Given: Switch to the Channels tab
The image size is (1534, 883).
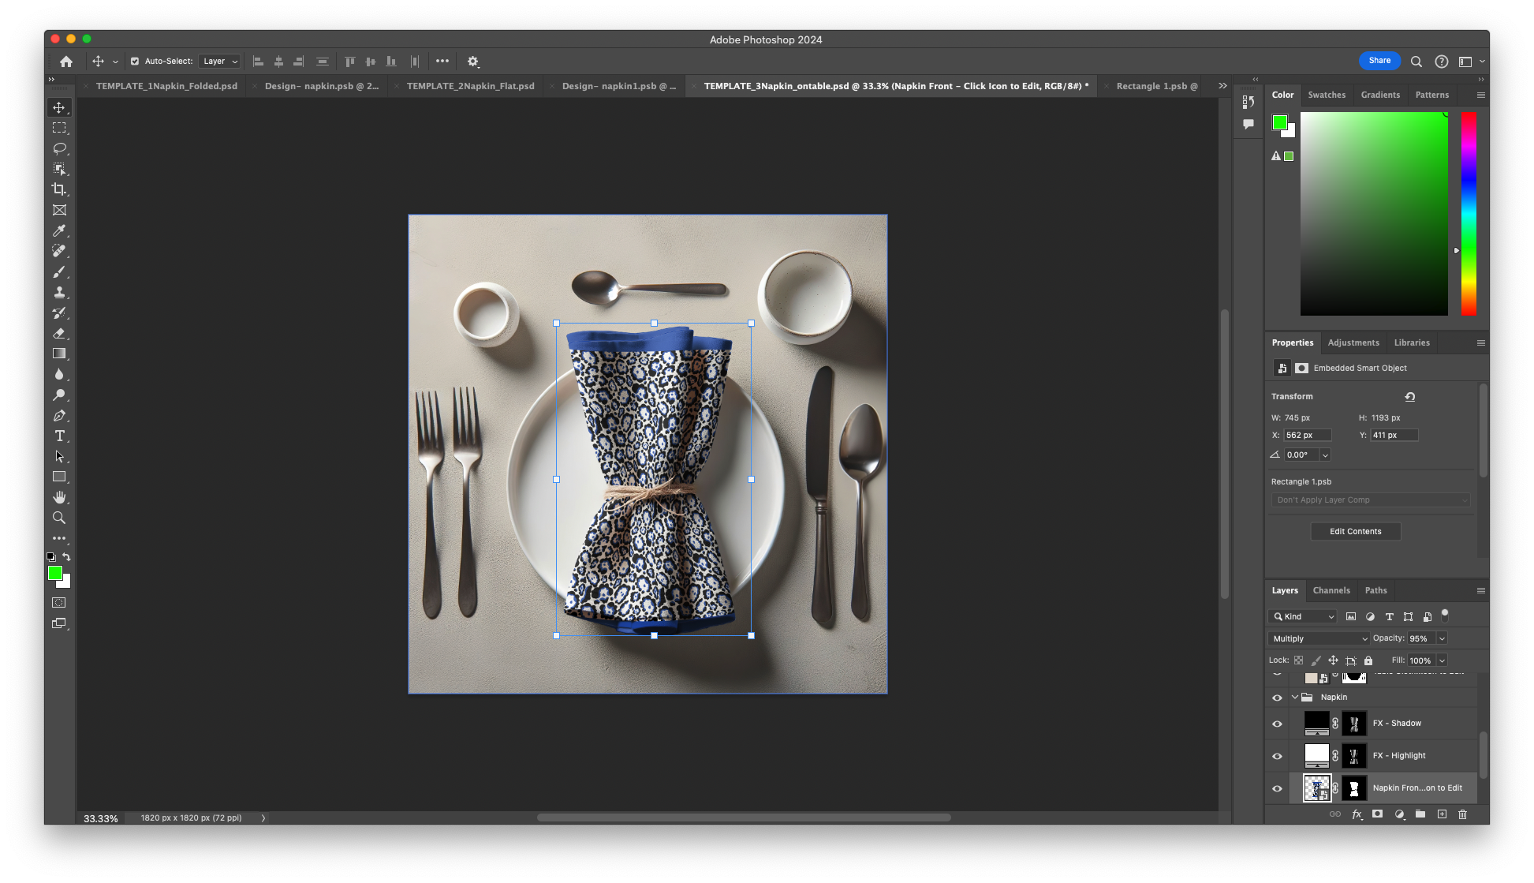Looking at the screenshot, I should 1331,590.
